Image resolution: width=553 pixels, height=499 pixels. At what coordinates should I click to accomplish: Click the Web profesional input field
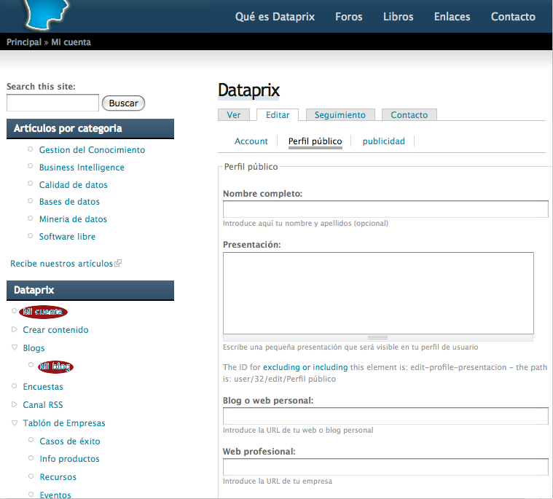[385, 467]
